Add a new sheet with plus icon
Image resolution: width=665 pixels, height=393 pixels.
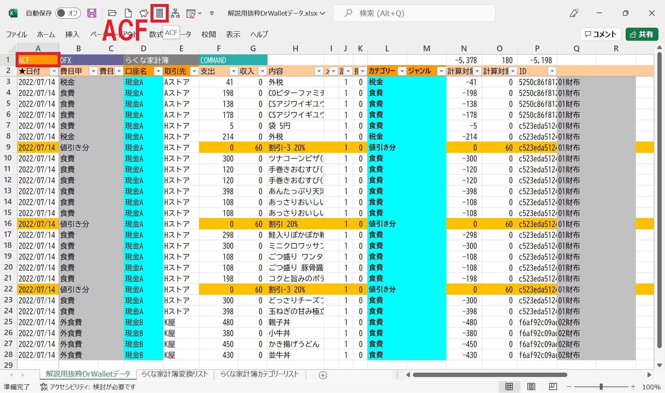click(323, 375)
